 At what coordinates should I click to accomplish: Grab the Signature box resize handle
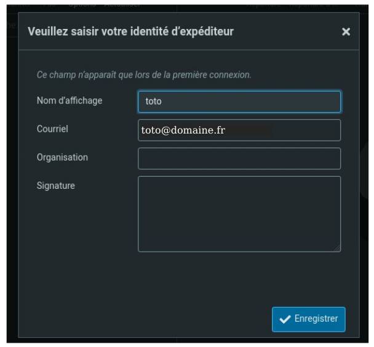pos(337,249)
